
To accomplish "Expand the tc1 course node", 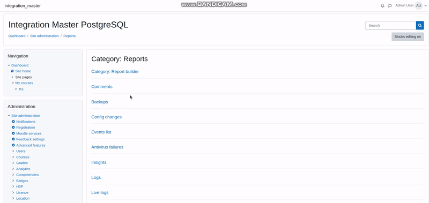I will [x=16, y=89].
